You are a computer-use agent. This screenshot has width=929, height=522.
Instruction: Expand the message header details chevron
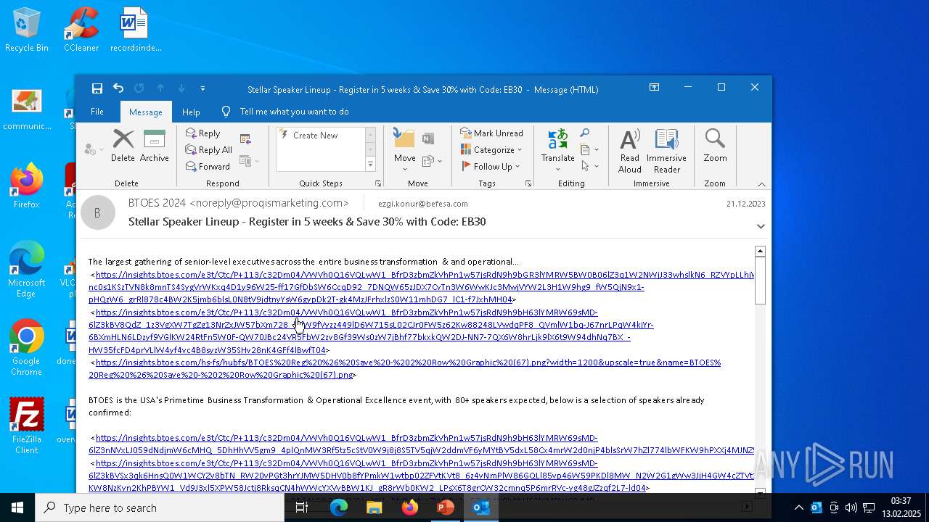tap(761, 226)
